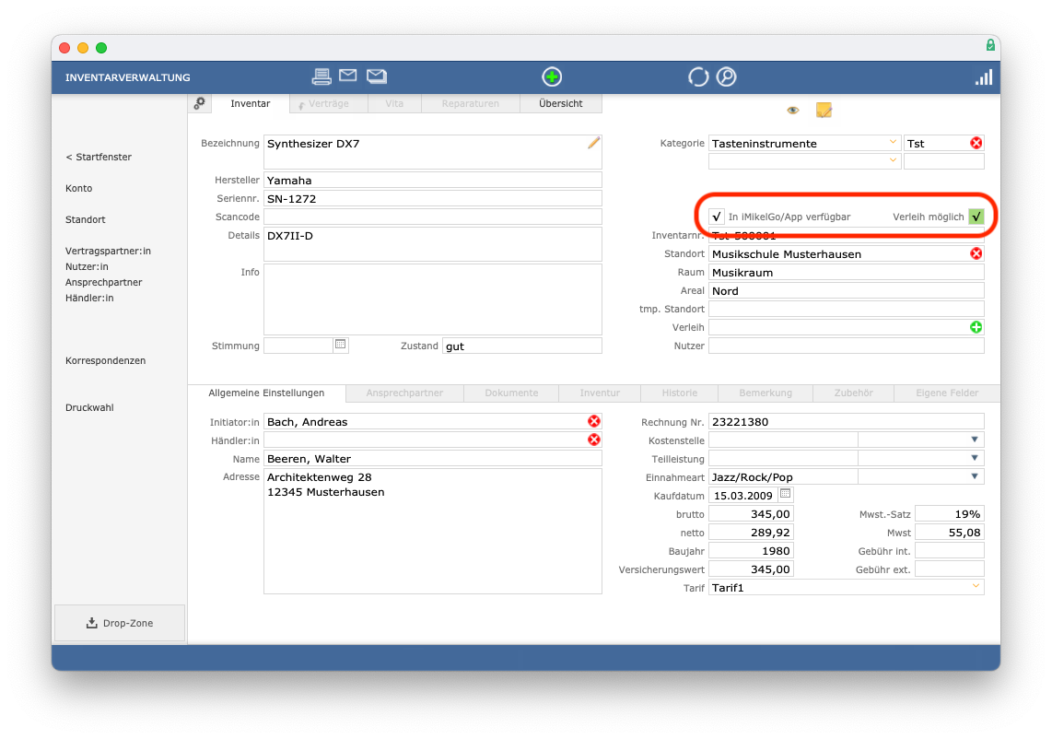Click the green lock icon
Image resolution: width=1052 pixels, height=739 pixels.
point(989,45)
